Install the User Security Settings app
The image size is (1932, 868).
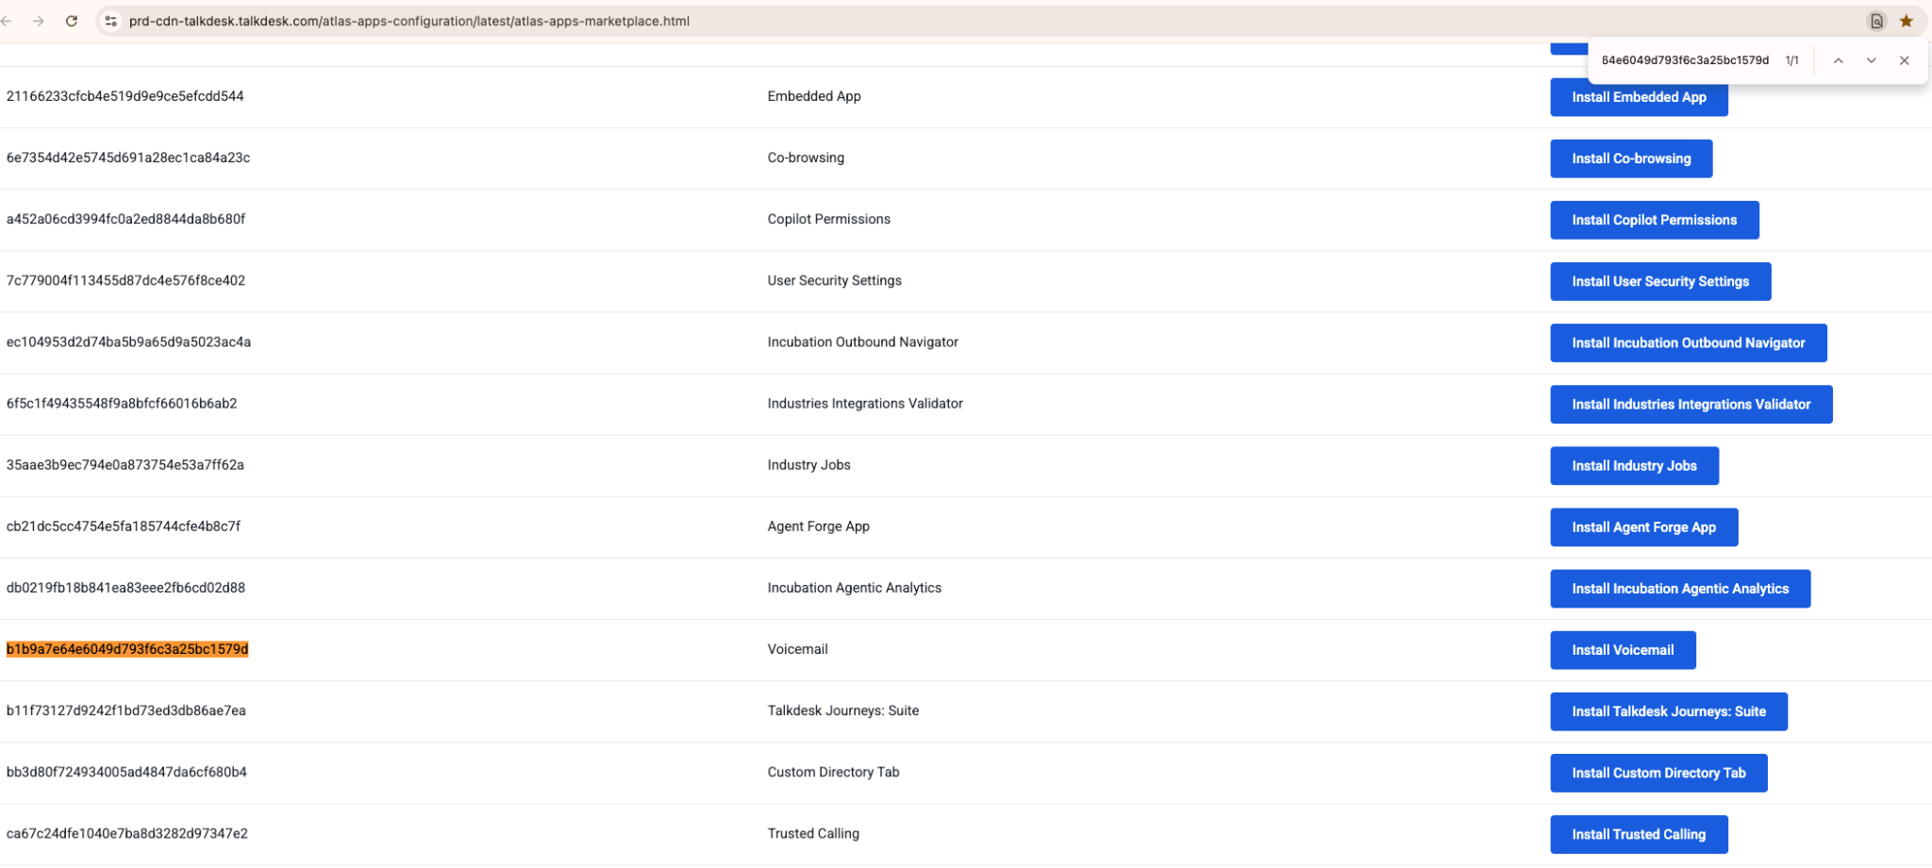pyautogui.click(x=1660, y=281)
